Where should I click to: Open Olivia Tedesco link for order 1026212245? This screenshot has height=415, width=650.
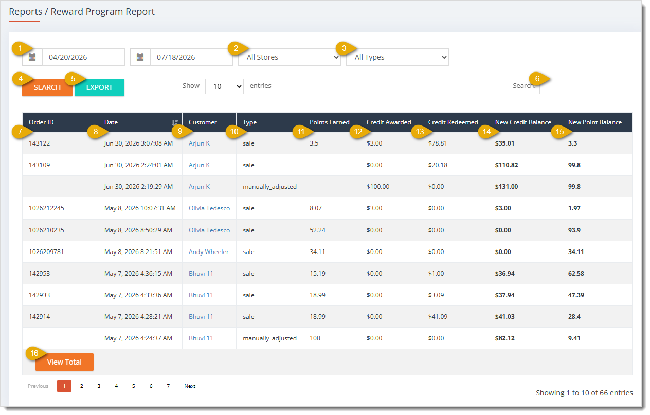tap(209, 208)
